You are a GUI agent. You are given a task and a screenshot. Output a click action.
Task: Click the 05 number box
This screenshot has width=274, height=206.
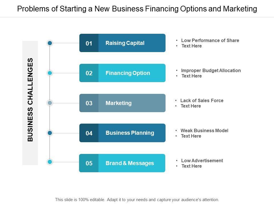tap(89, 163)
